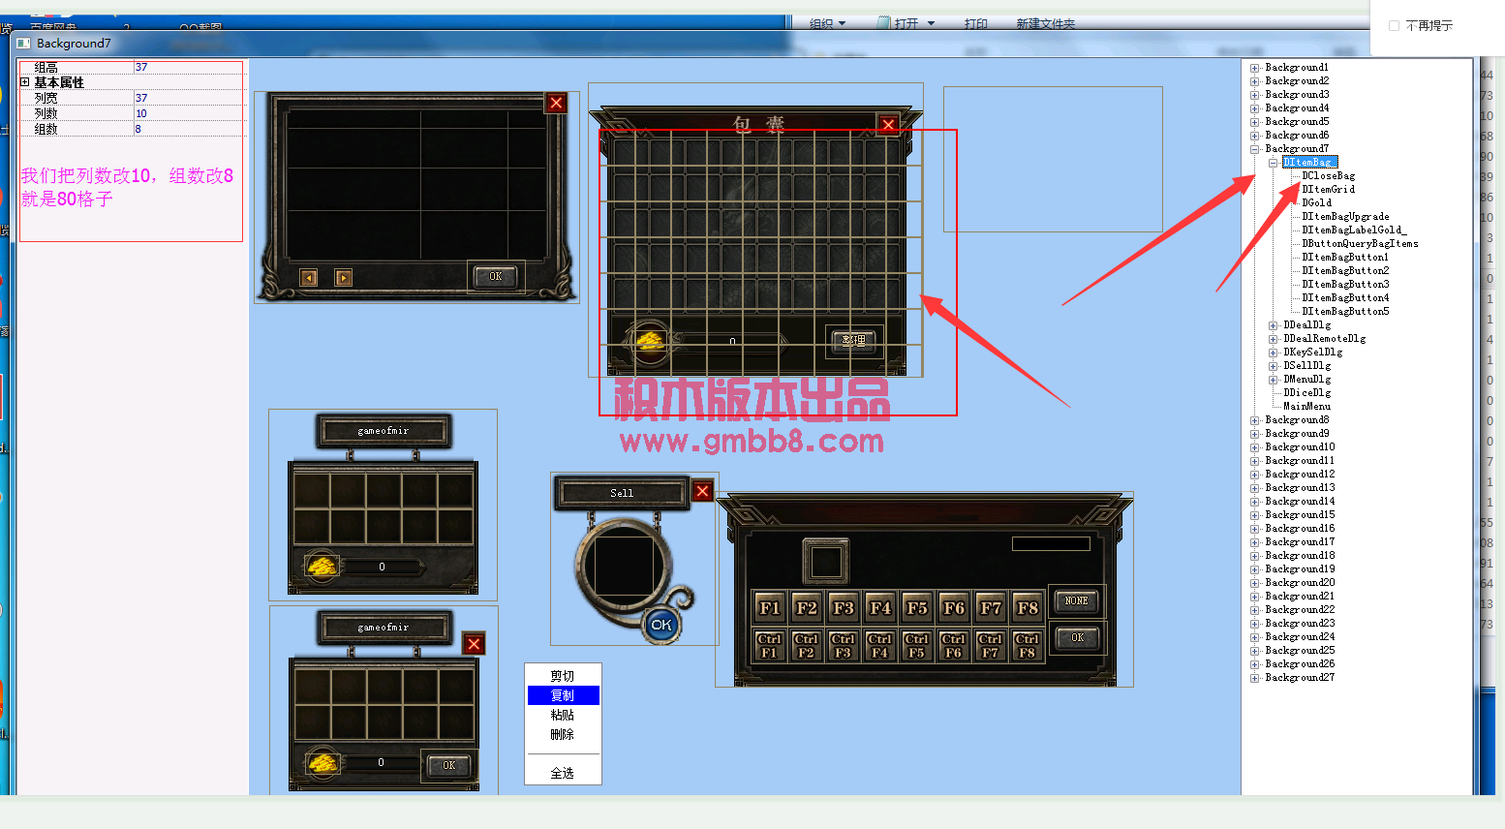Select the F8 key button
The height and width of the screenshot is (829, 1505).
pos(1028,608)
